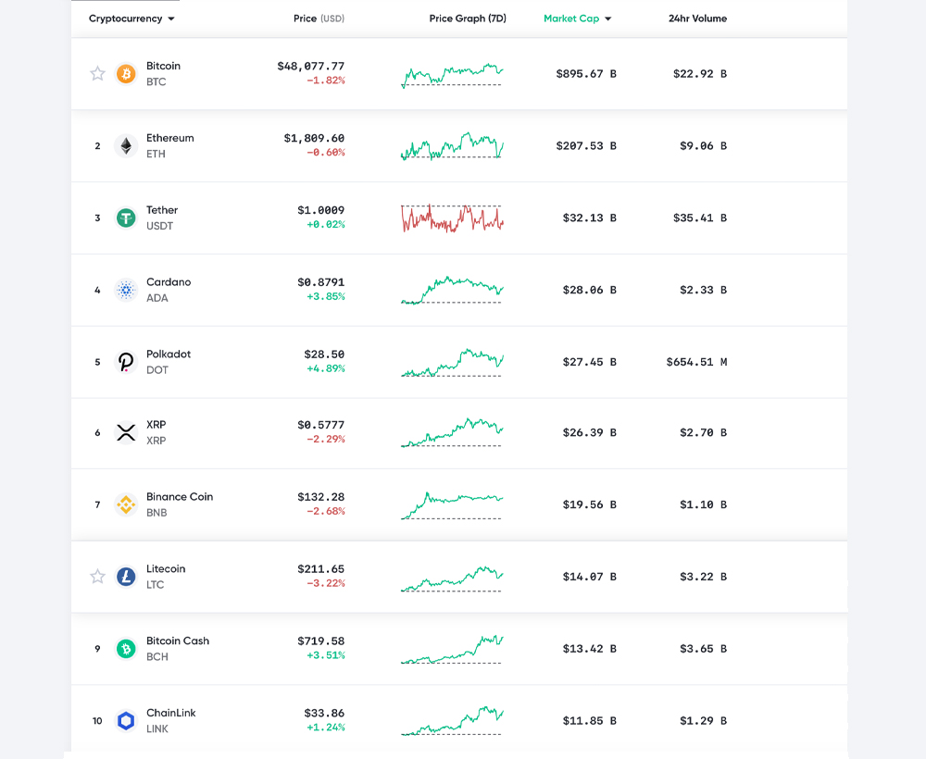Sort by the Market Cap column

click(x=577, y=19)
